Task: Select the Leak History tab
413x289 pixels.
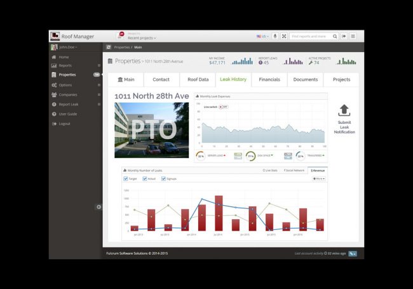Action: [x=233, y=79]
